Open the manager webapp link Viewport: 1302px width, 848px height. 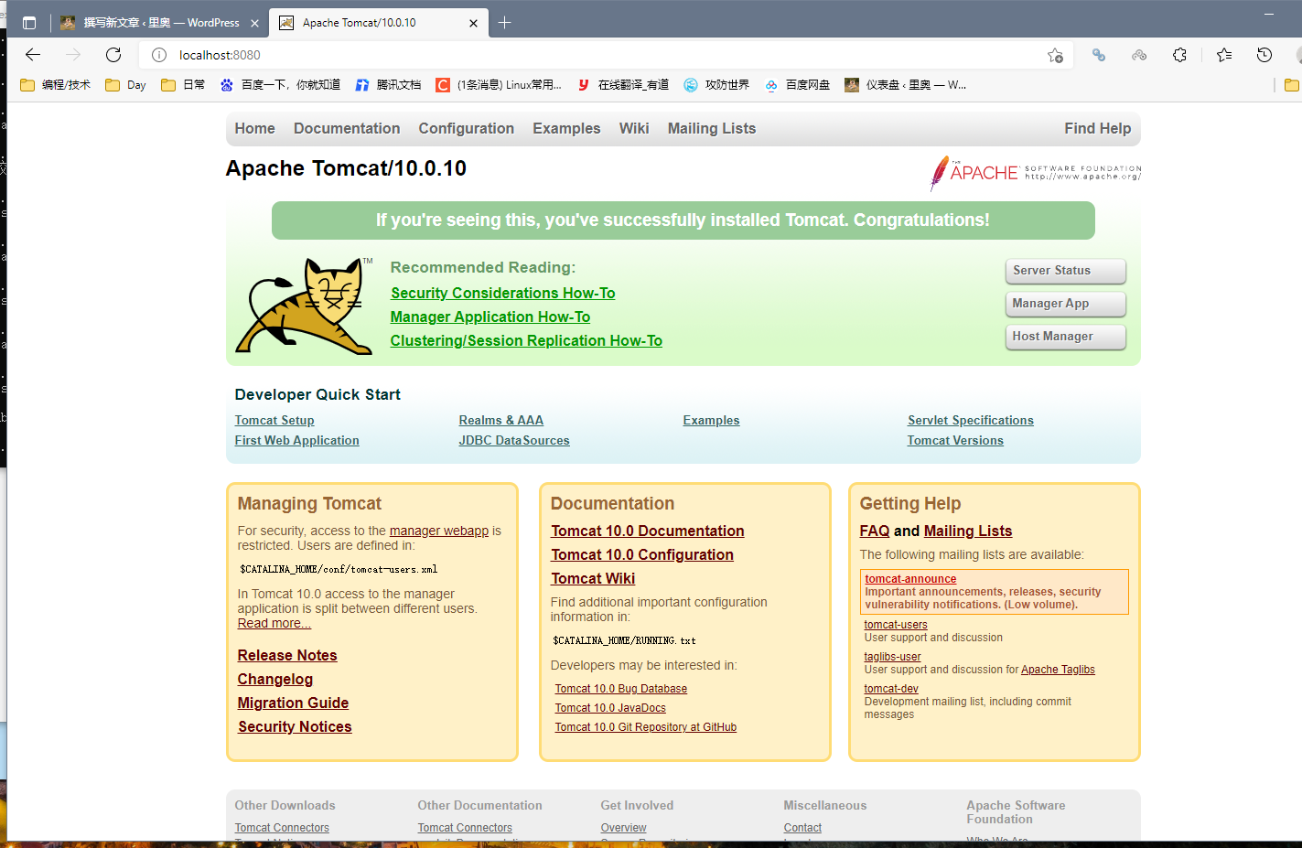point(439,531)
